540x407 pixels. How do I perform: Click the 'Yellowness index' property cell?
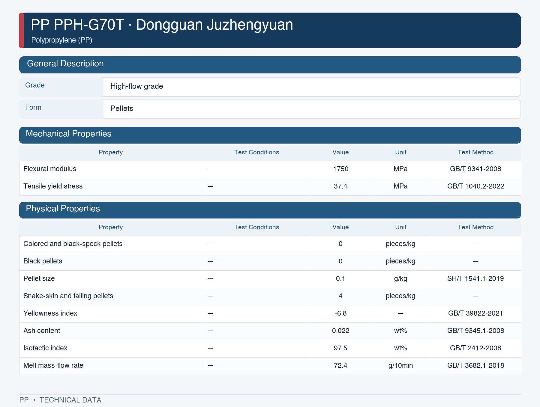tap(111, 313)
